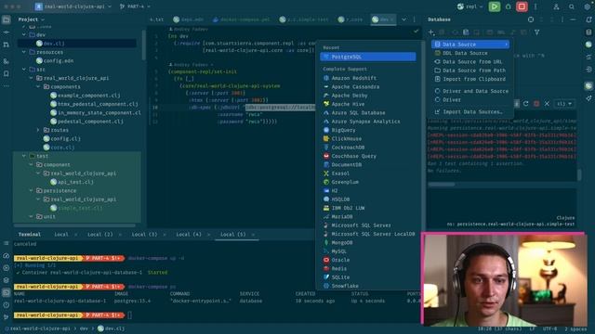
Task: Click UTF-8 encoding in the status bar
Action: tap(549, 329)
